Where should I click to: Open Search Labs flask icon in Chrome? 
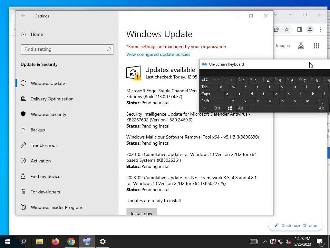point(301,46)
